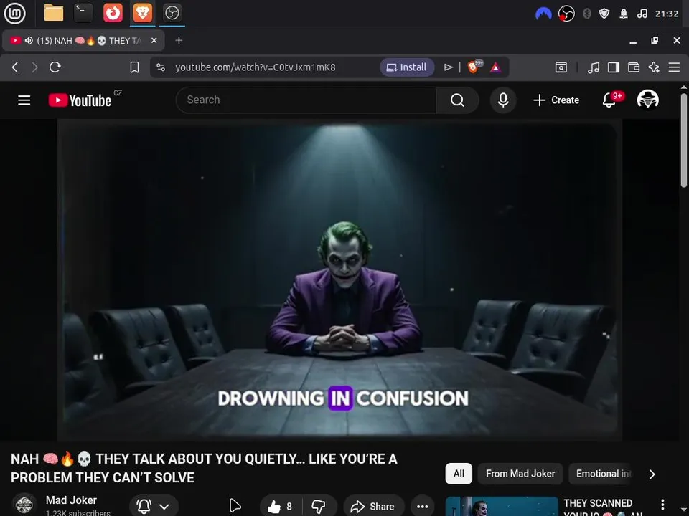The width and height of the screenshot is (689, 516).
Task: Open options for THEY SCANNED video
Action: tap(662, 505)
